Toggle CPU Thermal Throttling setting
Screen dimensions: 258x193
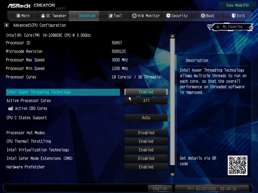146,141
